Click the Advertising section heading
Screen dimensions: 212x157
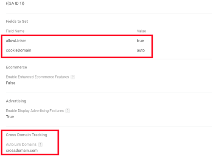(16, 101)
